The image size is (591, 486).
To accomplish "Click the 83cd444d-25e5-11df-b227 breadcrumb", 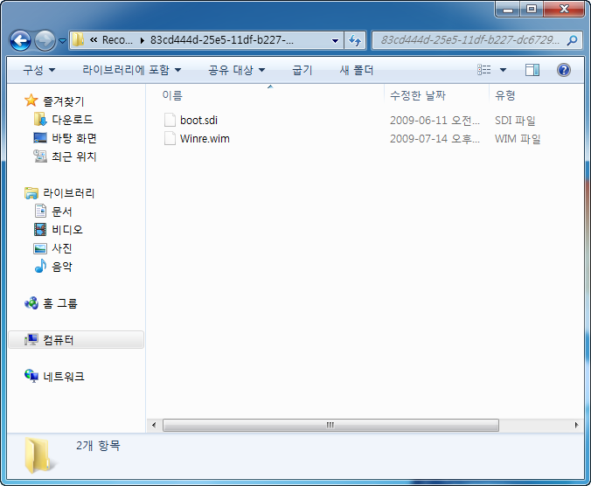I will 222,40.
